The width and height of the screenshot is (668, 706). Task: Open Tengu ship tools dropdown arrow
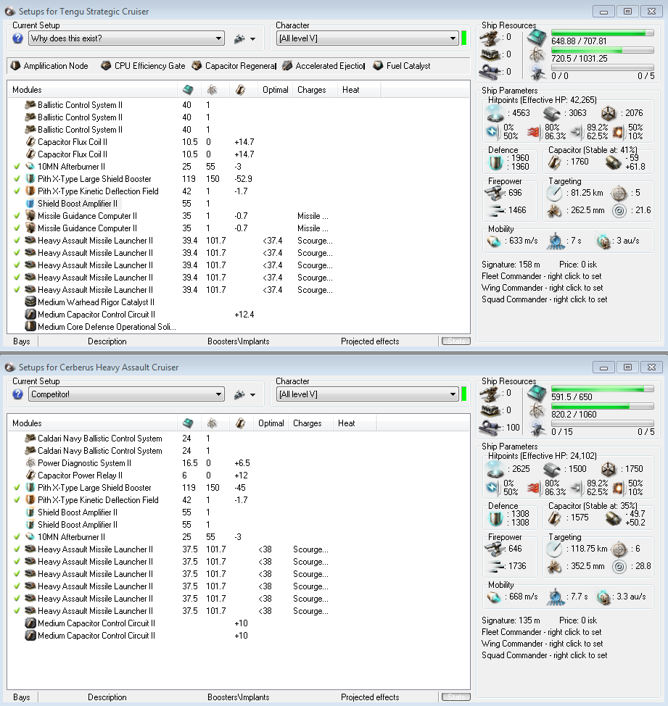point(252,39)
